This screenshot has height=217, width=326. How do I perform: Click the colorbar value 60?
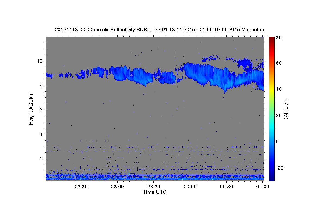[279, 63]
